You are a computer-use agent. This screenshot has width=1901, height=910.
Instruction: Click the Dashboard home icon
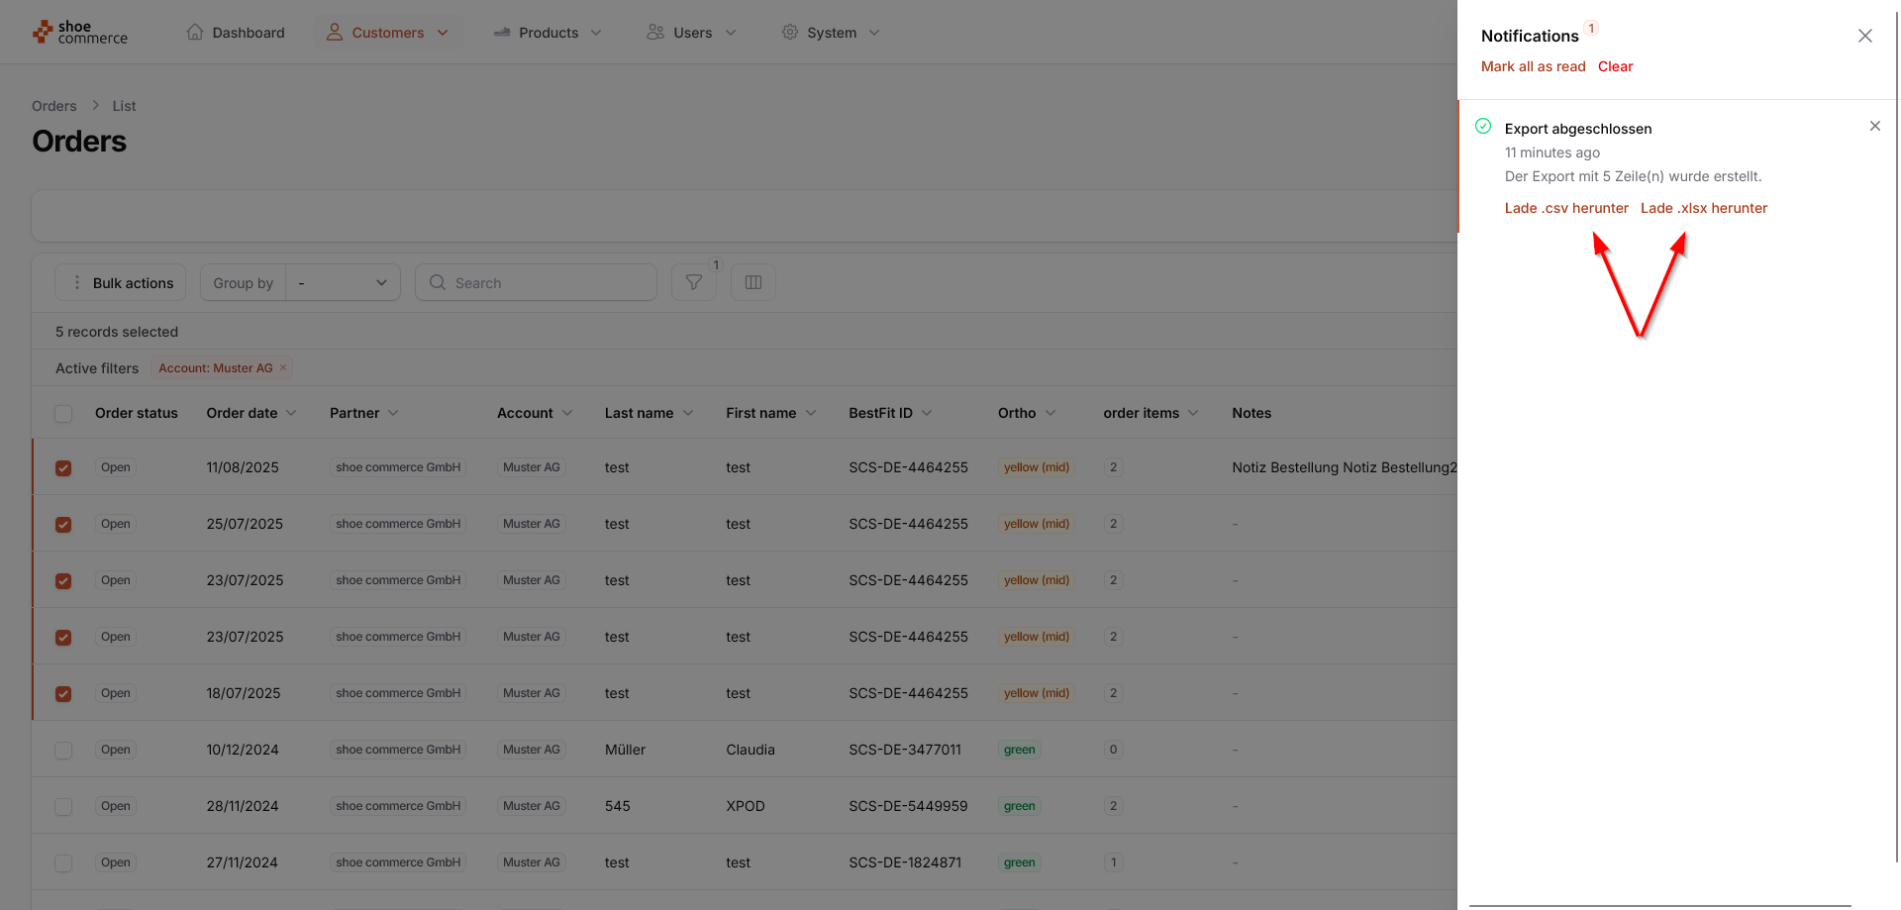tap(195, 33)
